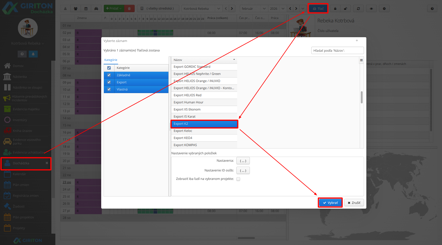Screen dimensions: 442x245
Task: Open the '(všetky strediská)' centre selector
Action: [x=158, y=9]
